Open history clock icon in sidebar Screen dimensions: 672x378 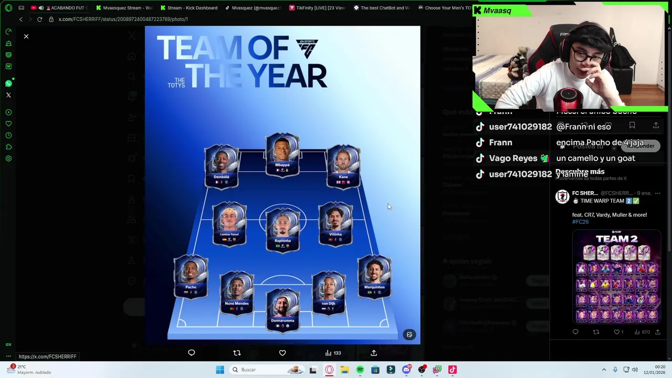[x=8, y=135]
